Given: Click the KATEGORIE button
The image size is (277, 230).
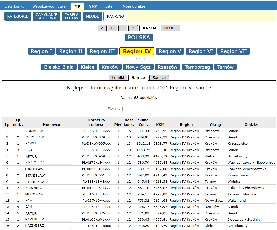Looking at the screenshot, I should (x=18, y=16).
